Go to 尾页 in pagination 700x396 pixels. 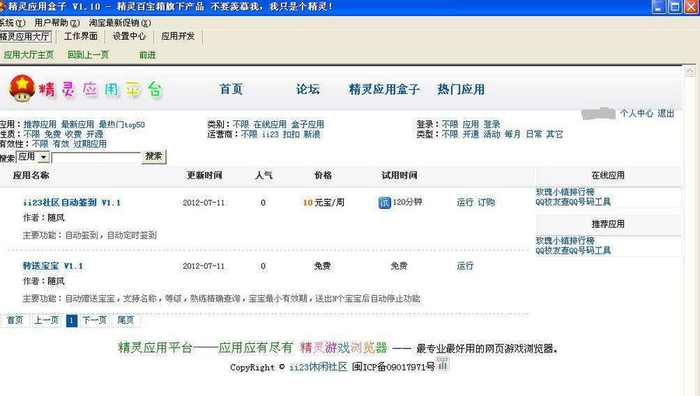pos(125,320)
